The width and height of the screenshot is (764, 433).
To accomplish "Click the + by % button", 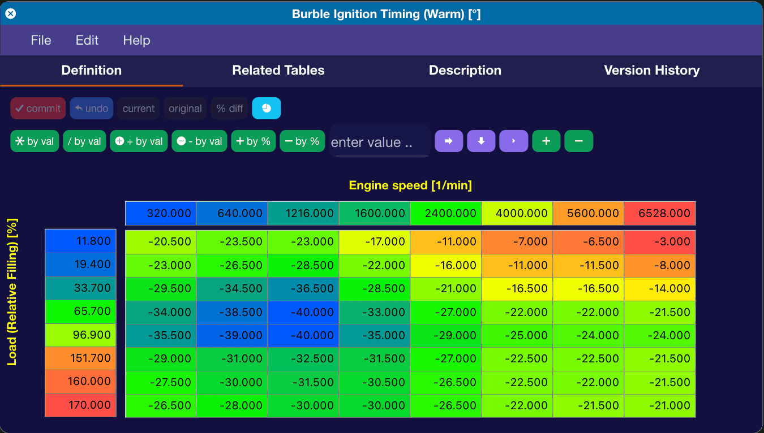I will 253,141.
